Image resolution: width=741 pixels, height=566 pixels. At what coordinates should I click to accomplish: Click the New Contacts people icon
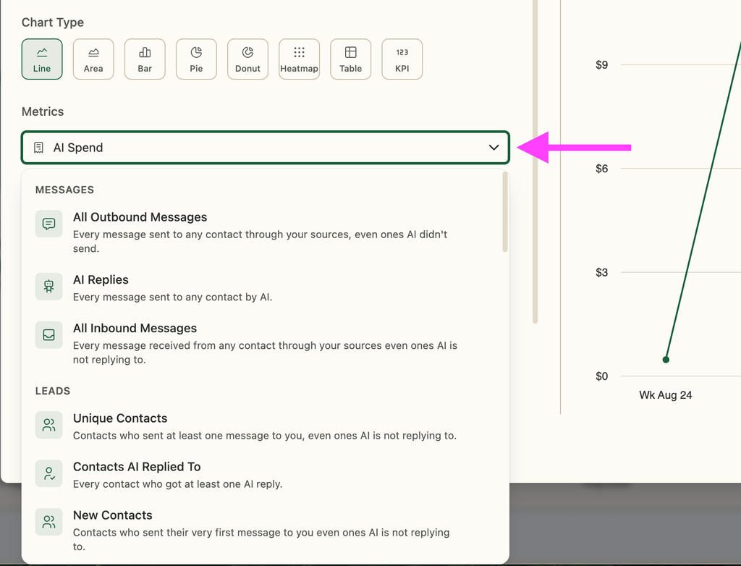(48, 522)
